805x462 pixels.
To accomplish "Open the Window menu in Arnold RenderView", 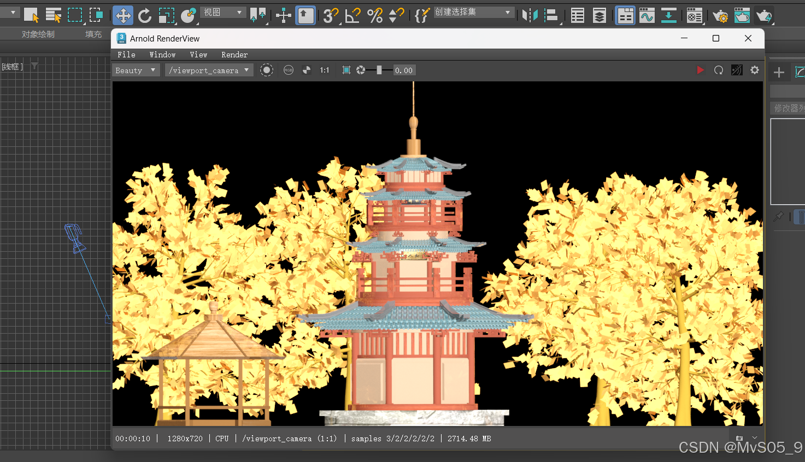I will (x=162, y=55).
